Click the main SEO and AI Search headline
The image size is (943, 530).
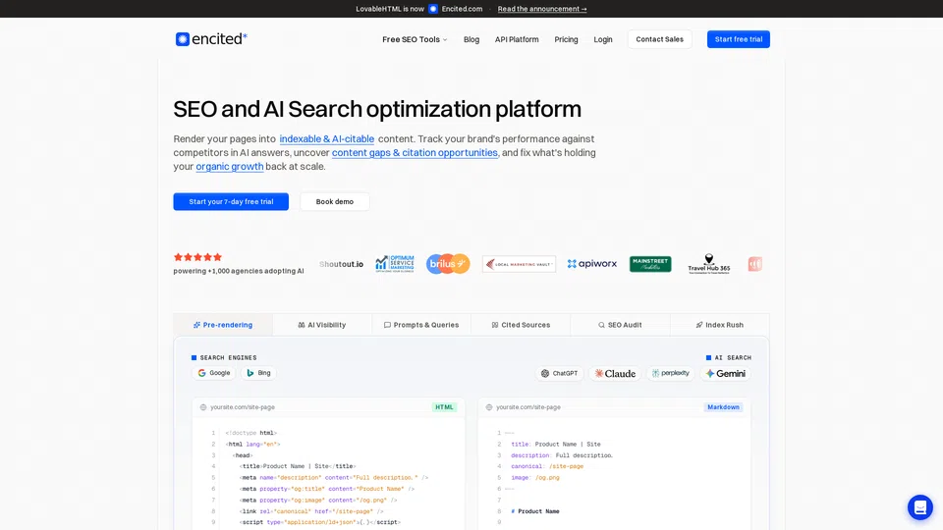point(377,109)
